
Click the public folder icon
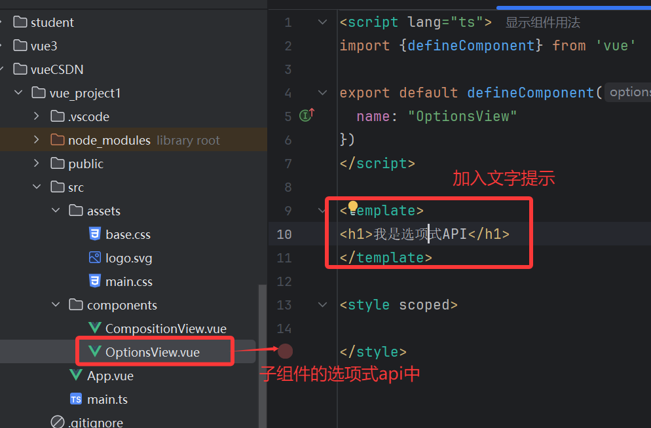click(x=57, y=164)
